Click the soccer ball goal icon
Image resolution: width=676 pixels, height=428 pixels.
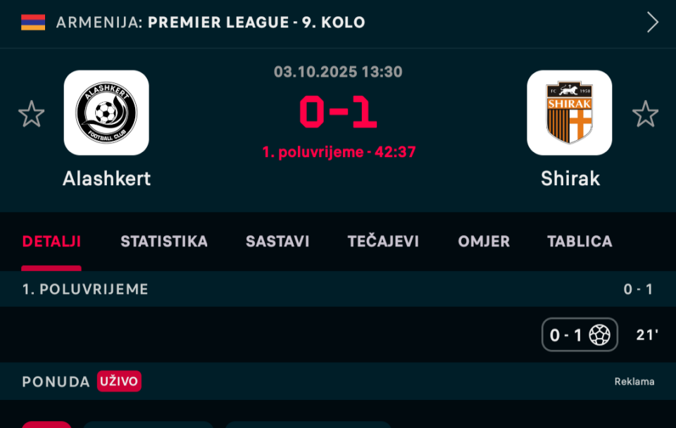599,335
